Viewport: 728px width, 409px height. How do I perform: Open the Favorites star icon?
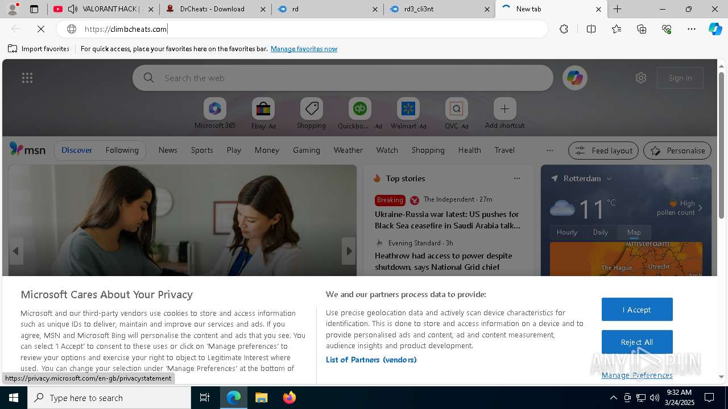tap(617, 29)
